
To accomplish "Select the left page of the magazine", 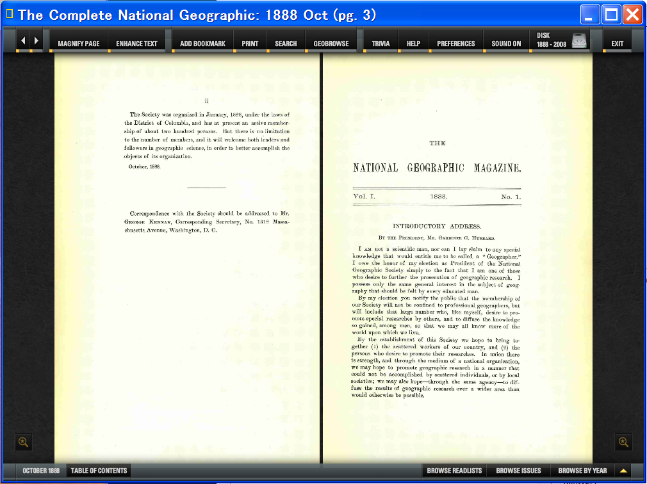I will [x=187, y=258].
